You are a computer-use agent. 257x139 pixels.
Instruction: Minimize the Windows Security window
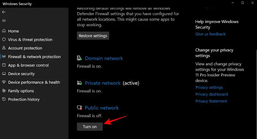tap(233, 3)
